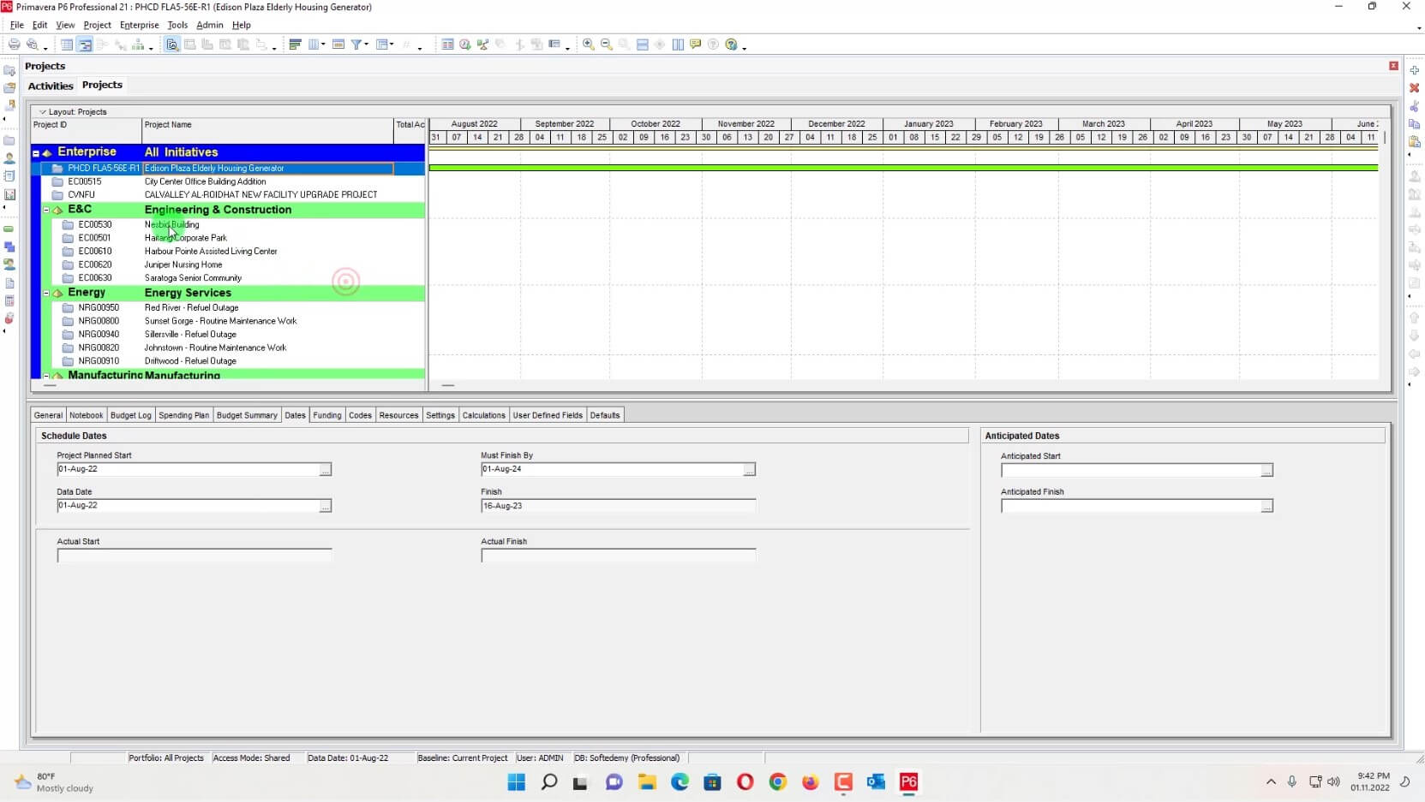Click the Schedule clock icon in toolbar

click(x=464, y=45)
